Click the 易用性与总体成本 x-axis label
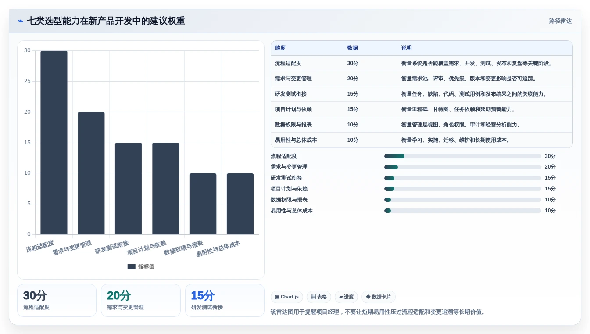 click(x=218, y=248)
